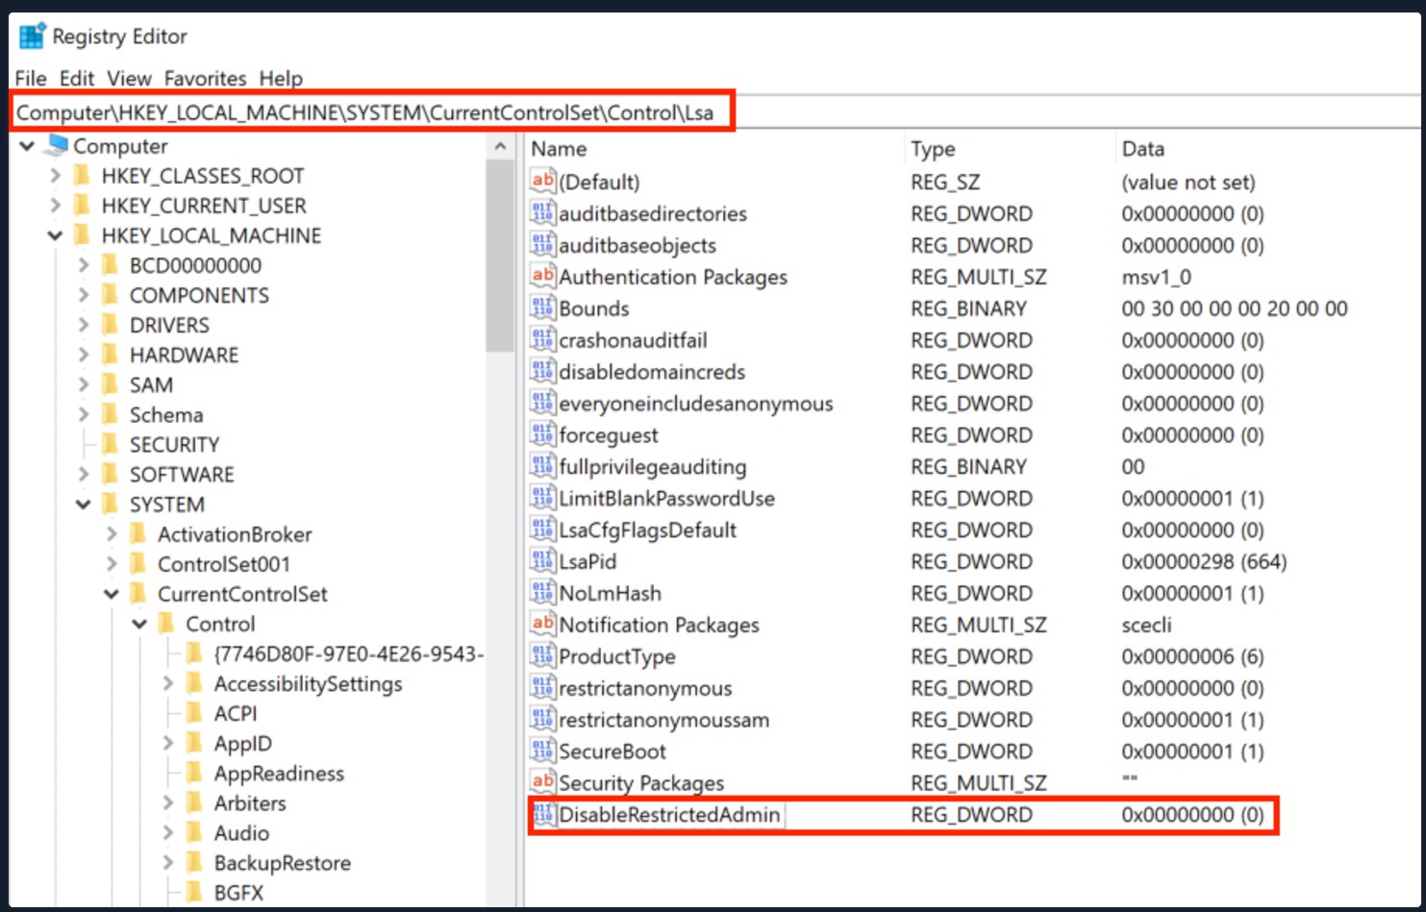Select the LsaCfgFlagsDefault value name

647,530
